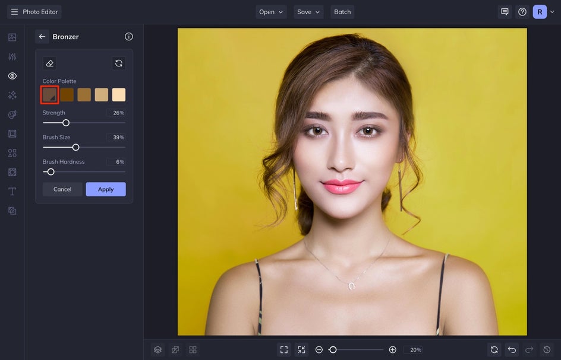
Task: Click the Apply button
Action: click(x=106, y=189)
